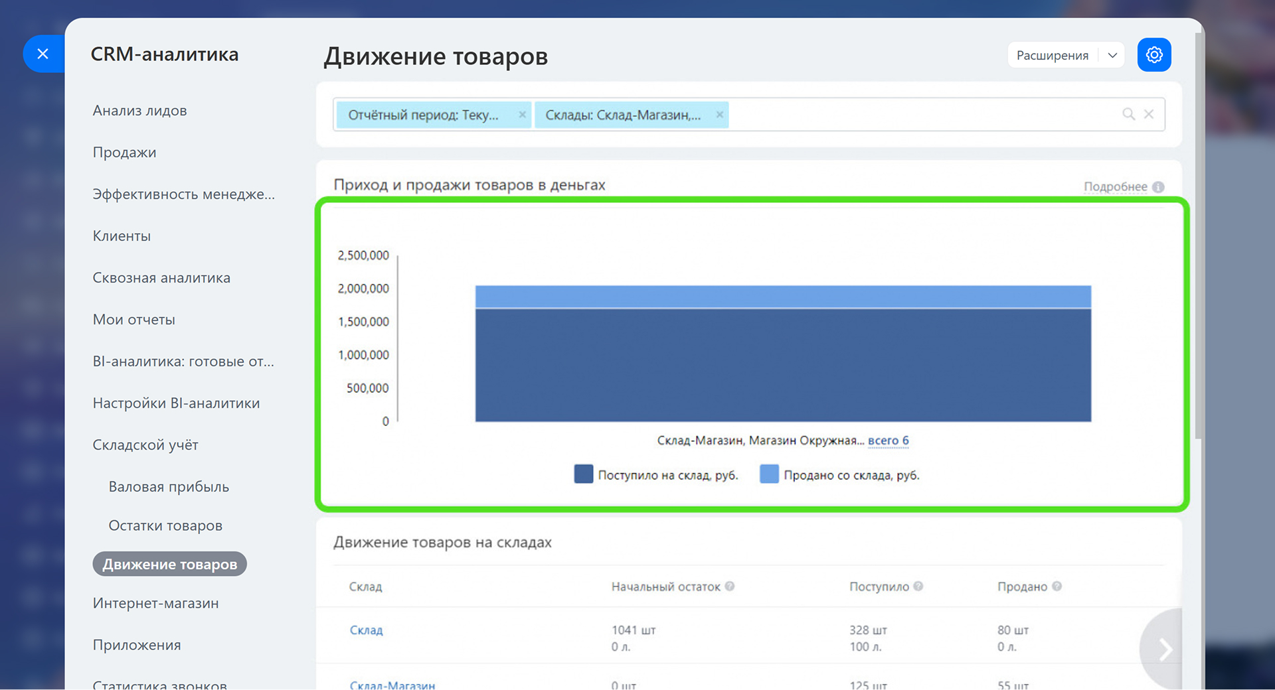Viewport: 1275px width, 690px height.
Task: Click the Склад column header
Action: [x=365, y=586]
